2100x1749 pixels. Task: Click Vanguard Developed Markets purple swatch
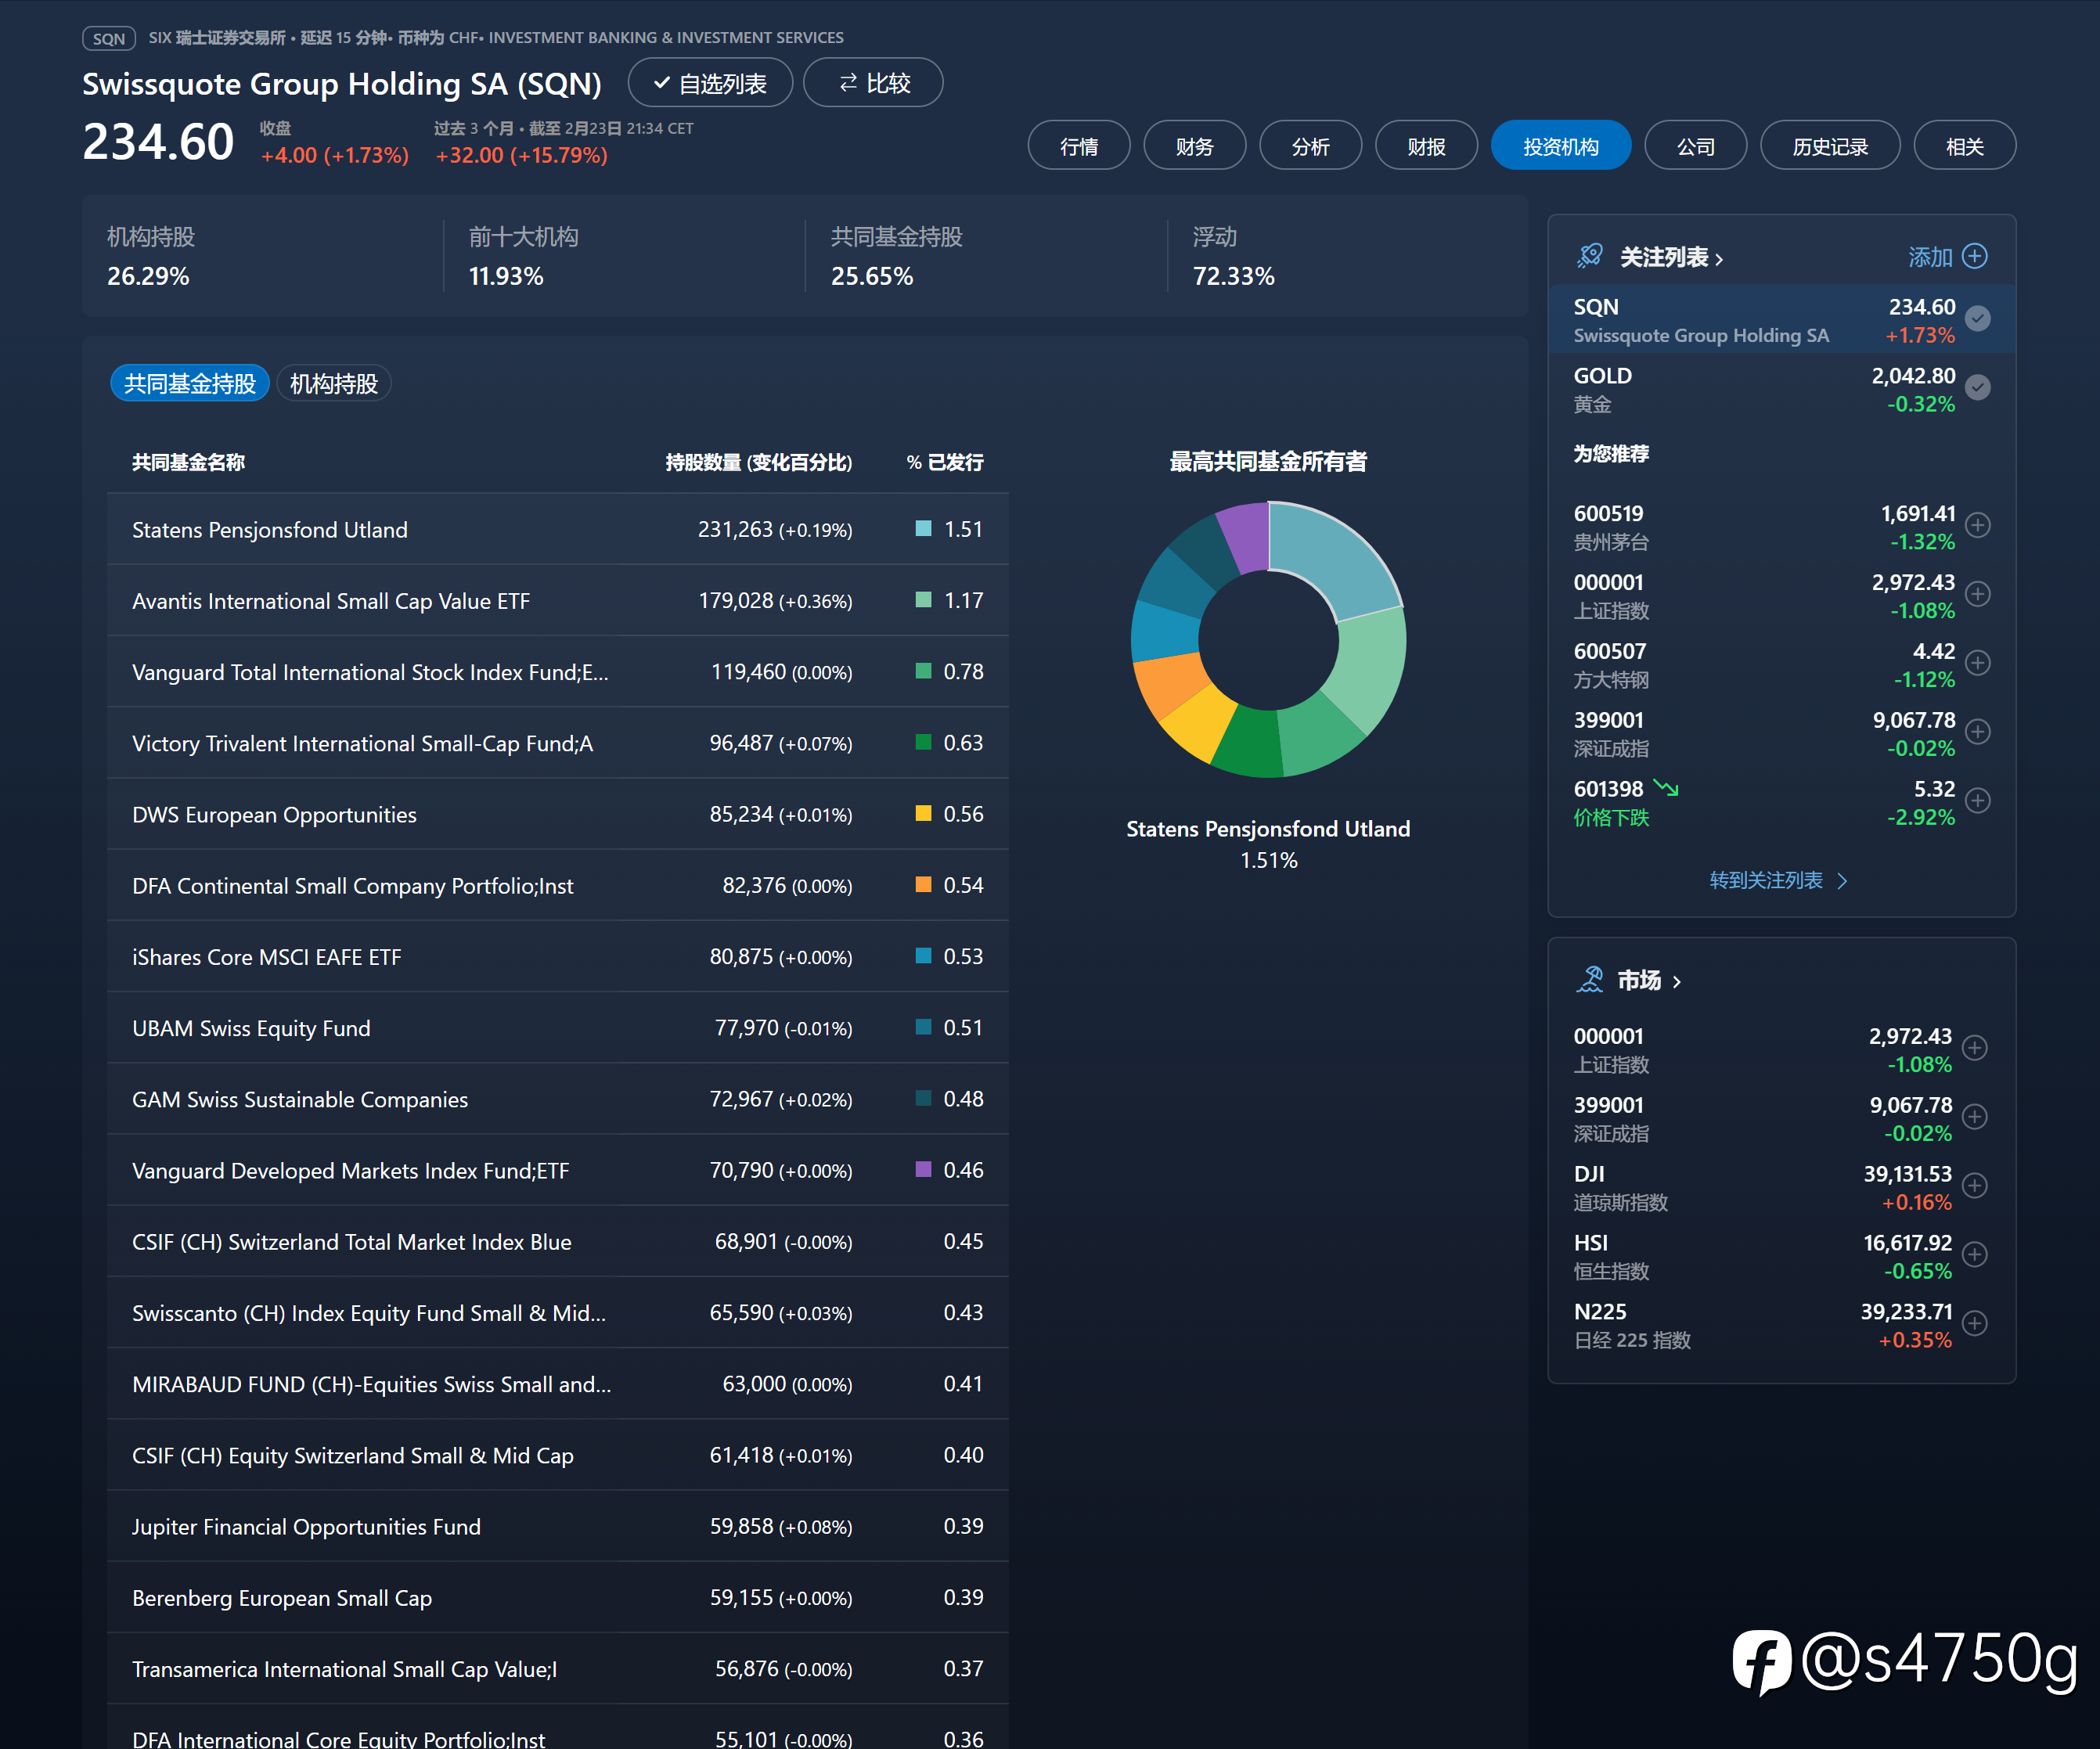(924, 1169)
